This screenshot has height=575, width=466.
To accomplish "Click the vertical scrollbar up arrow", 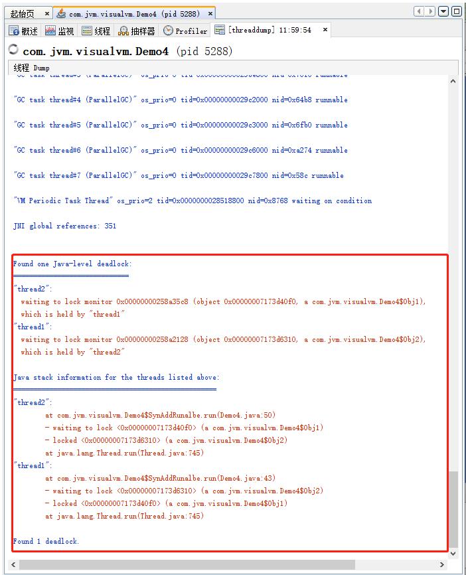I will tap(453, 81).
